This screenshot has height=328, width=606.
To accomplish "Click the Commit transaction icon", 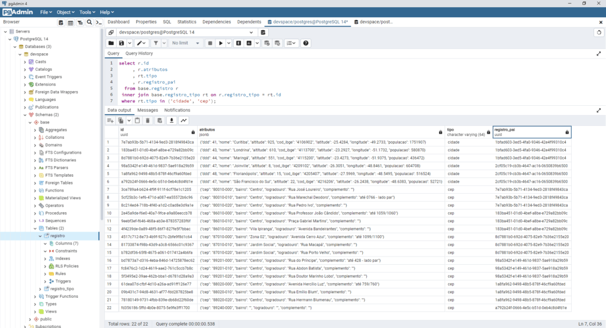I will coord(267,43).
